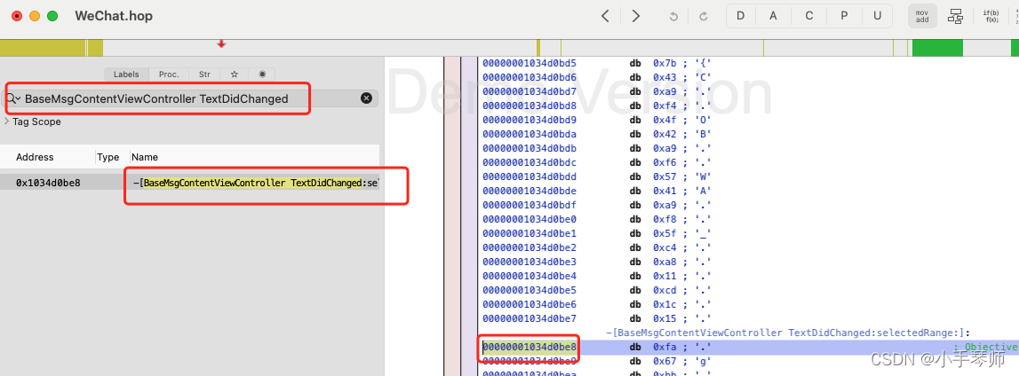Sort by the Name column header
The width and height of the screenshot is (1019, 376).
point(144,157)
